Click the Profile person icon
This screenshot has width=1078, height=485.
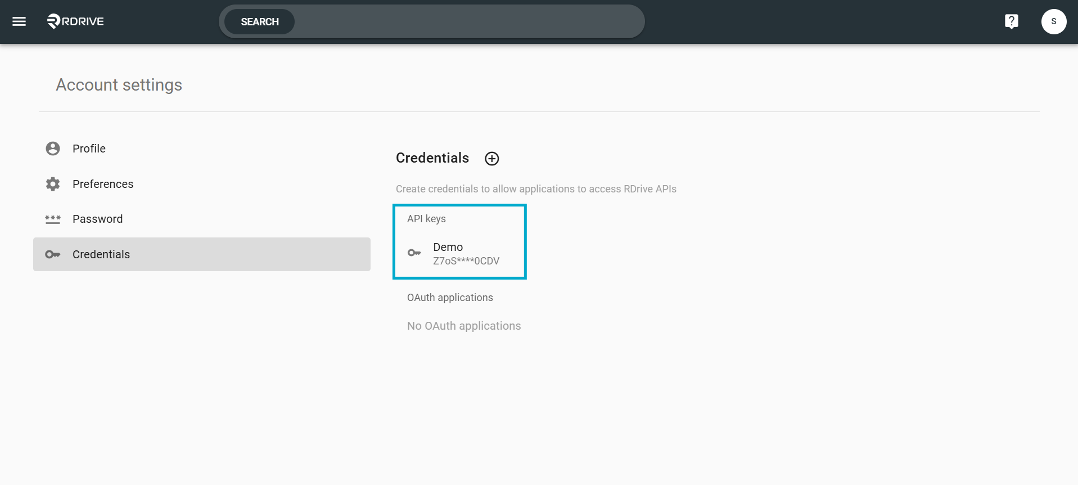point(53,149)
